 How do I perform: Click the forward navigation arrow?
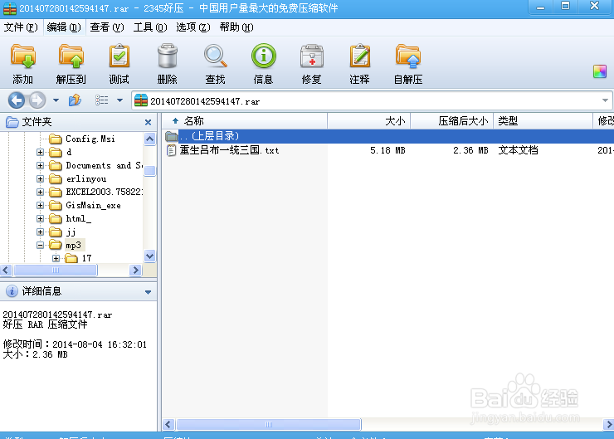[37, 100]
